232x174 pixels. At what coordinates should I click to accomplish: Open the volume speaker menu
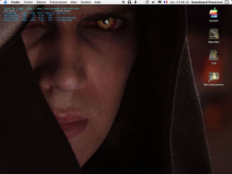coord(153,2)
